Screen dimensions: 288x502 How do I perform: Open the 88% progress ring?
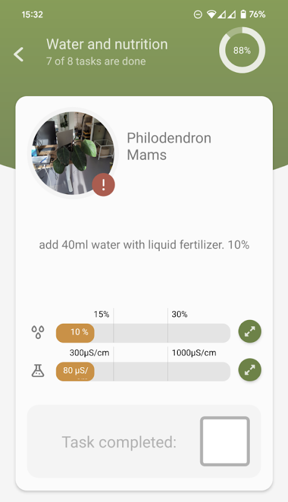pyautogui.click(x=242, y=50)
